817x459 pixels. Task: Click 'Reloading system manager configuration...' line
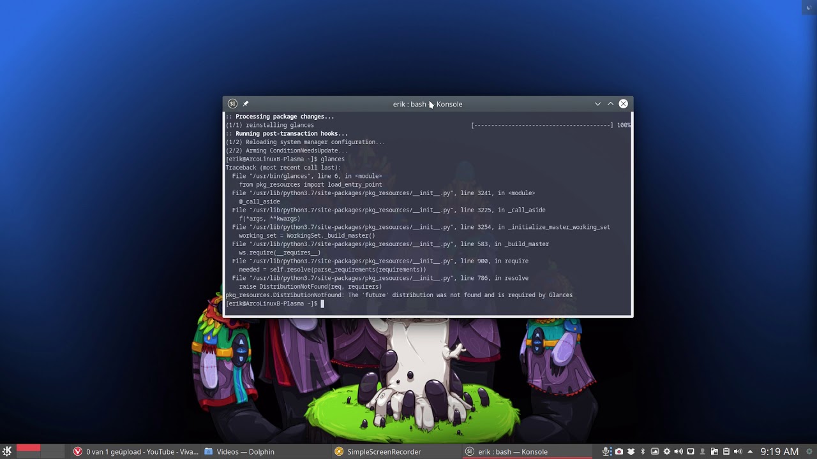tap(305, 142)
